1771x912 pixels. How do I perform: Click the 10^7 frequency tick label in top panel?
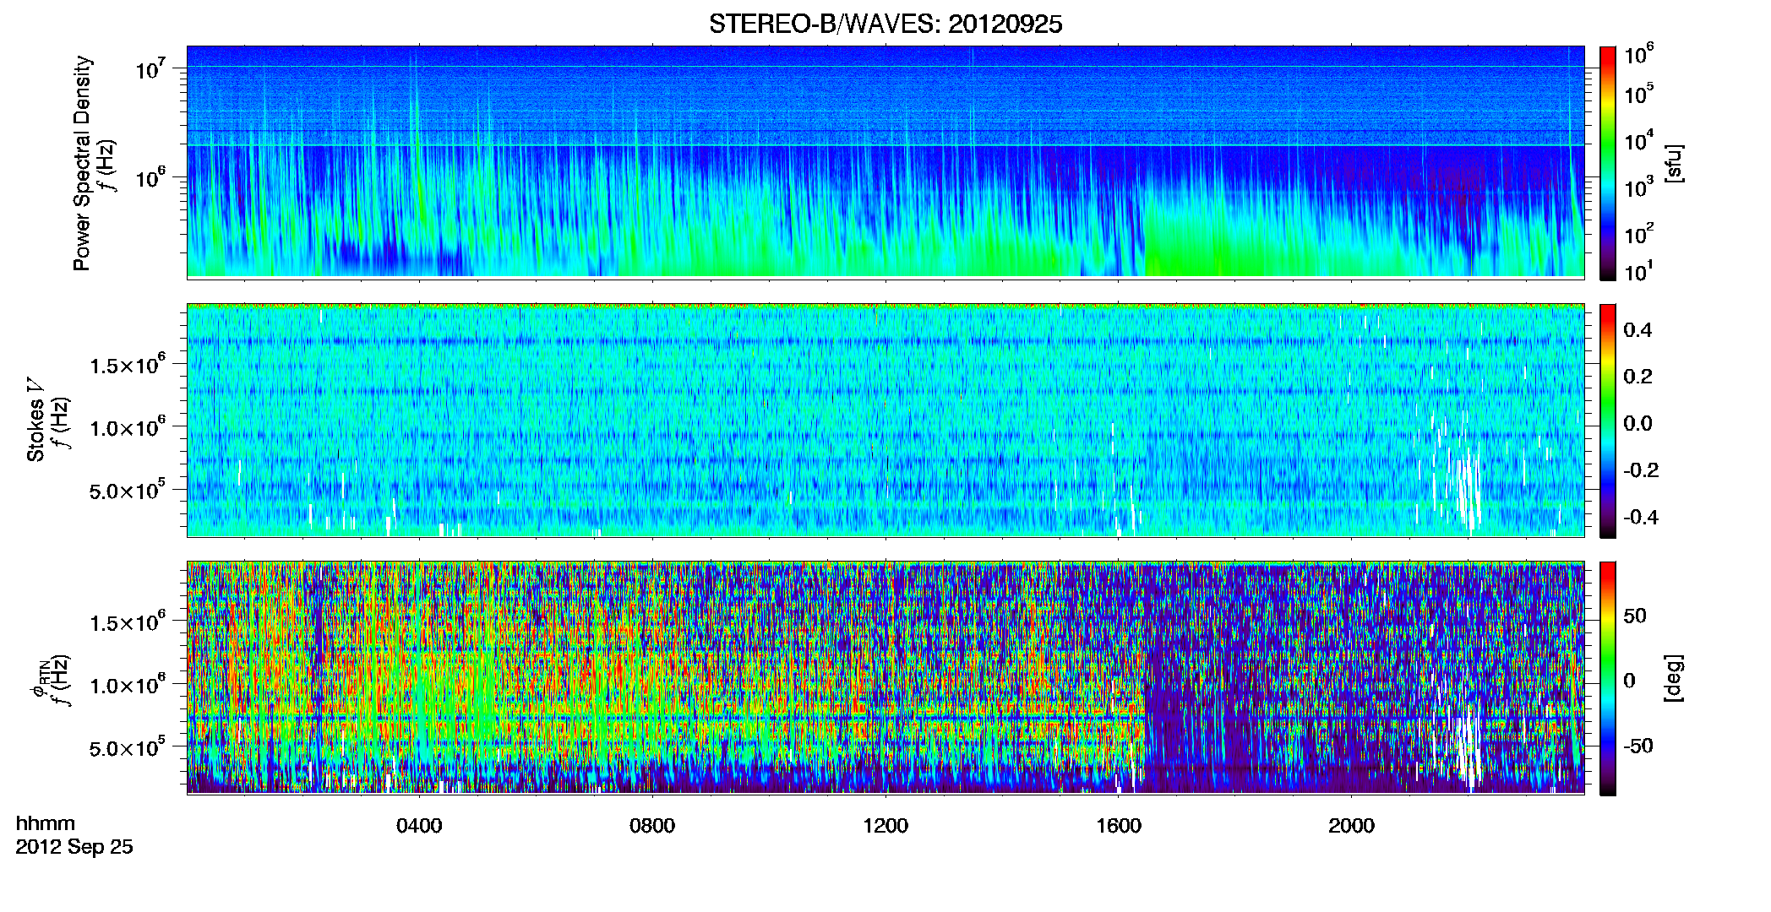(x=151, y=69)
